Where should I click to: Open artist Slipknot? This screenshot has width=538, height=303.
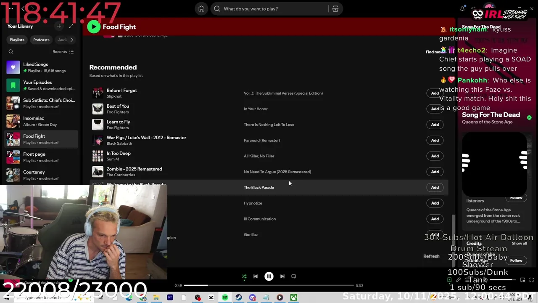click(114, 96)
